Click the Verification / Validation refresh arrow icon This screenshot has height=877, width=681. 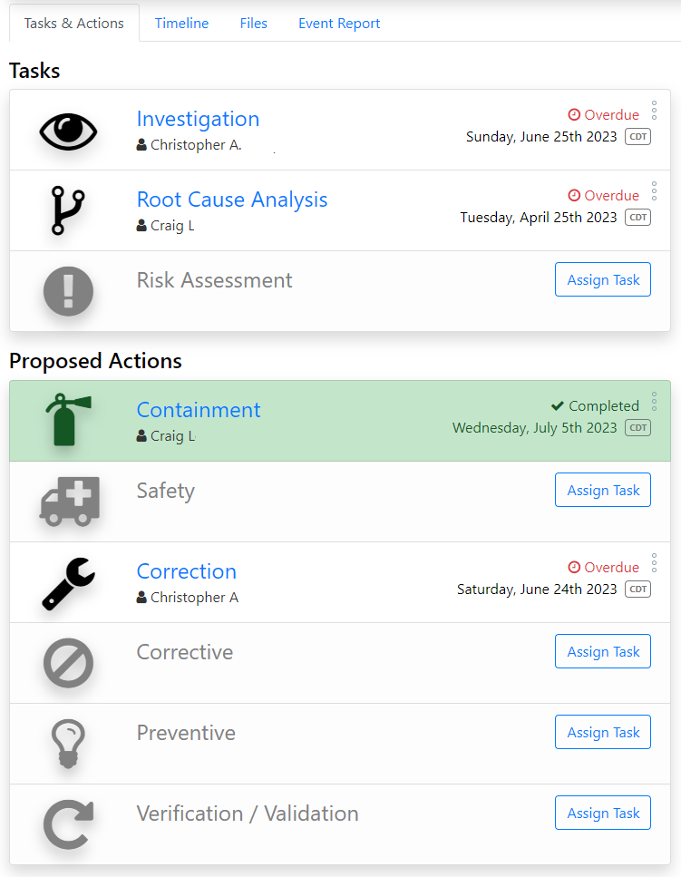(69, 824)
